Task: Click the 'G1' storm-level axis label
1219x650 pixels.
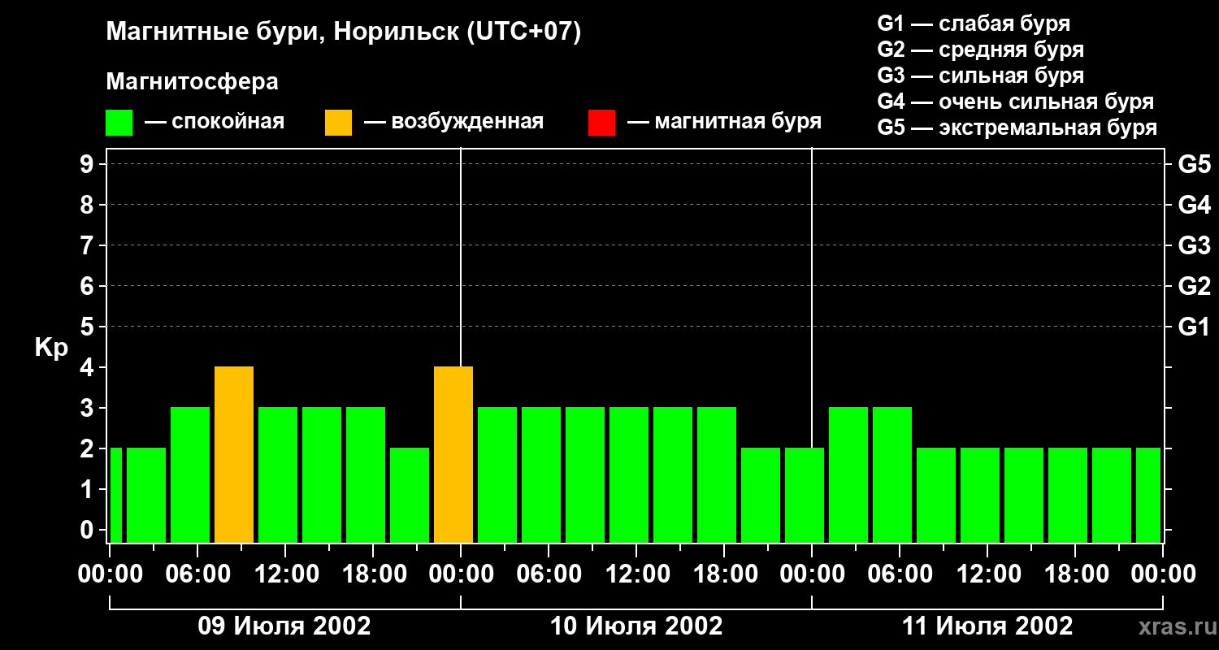Action: [1195, 327]
